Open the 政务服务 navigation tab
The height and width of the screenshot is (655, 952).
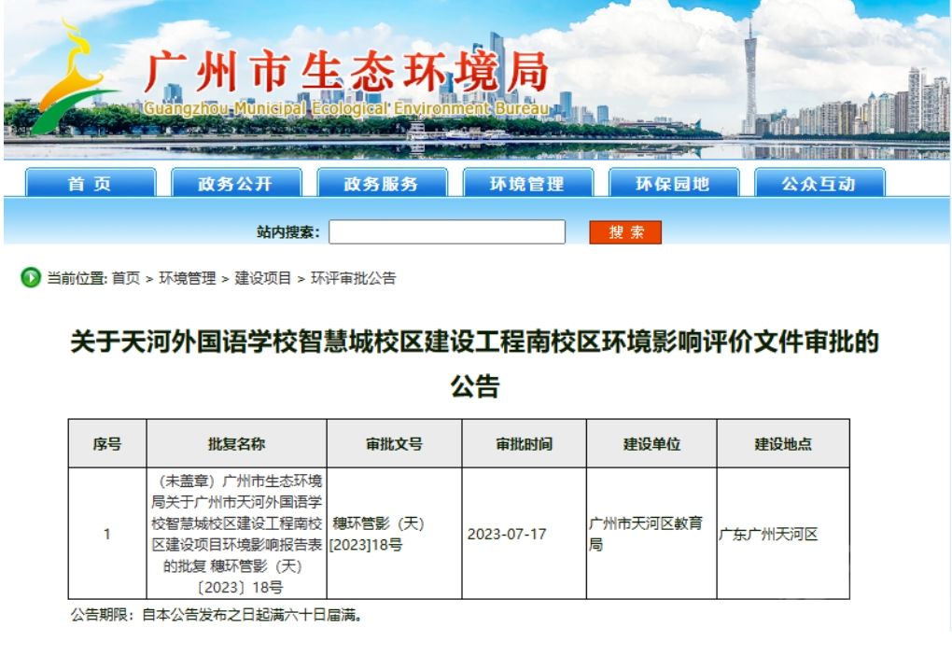pyautogui.click(x=382, y=183)
